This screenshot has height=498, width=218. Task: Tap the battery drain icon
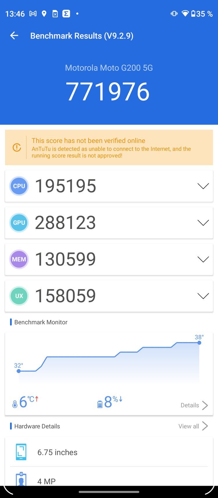[x=100, y=404]
